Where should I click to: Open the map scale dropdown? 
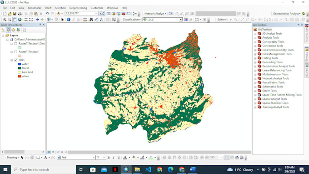coord(96,13)
